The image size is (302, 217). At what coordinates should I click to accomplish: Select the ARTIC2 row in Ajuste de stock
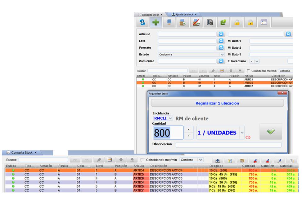tap(214, 86)
